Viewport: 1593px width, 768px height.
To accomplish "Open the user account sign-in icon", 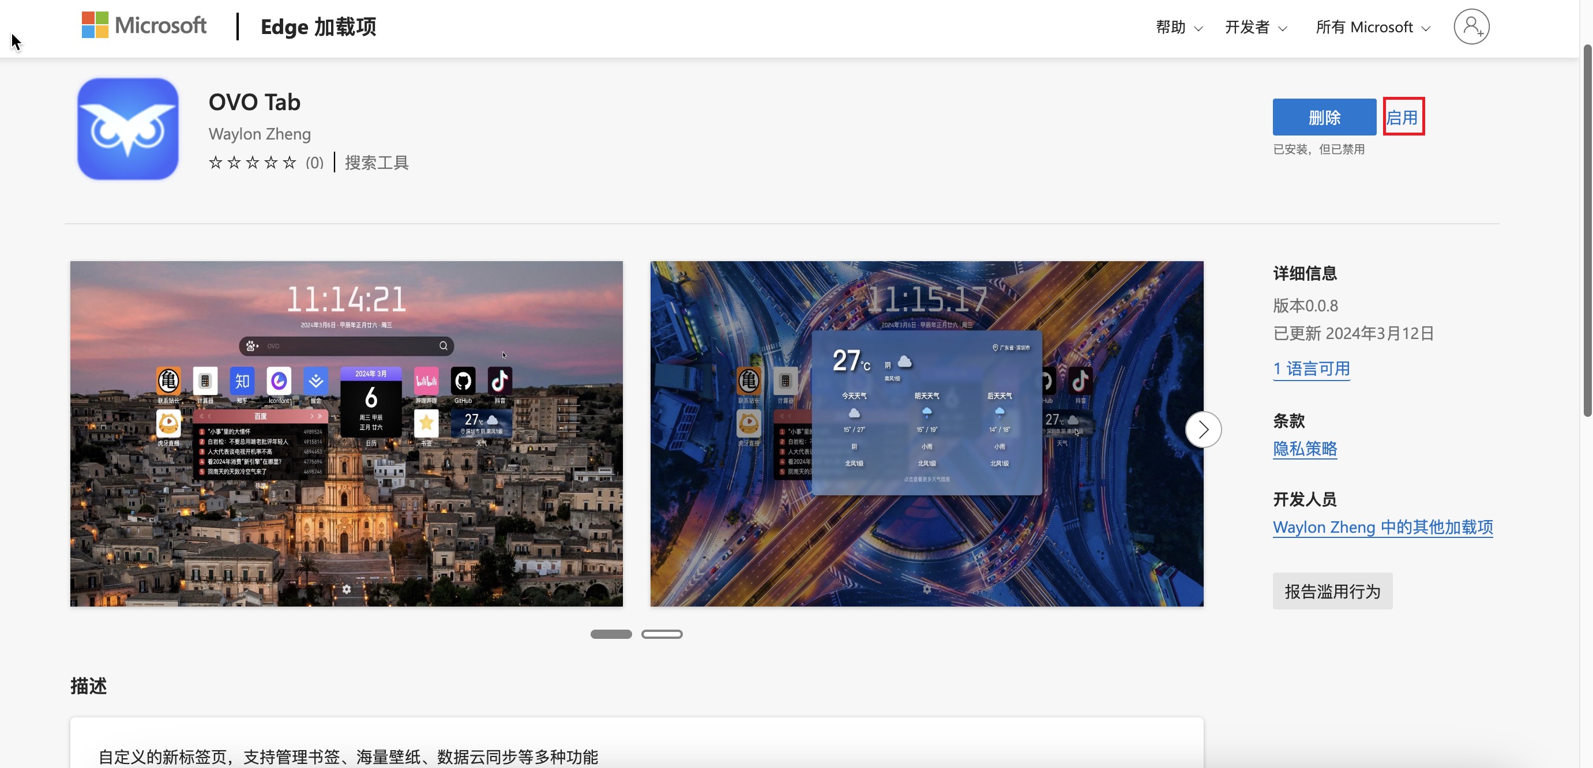I will pyautogui.click(x=1471, y=27).
